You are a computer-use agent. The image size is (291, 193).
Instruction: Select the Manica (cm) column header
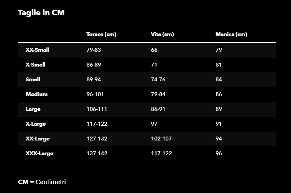(x=231, y=34)
